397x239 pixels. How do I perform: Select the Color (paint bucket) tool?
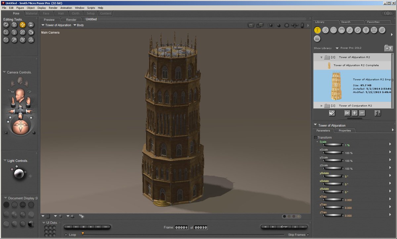point(31,32)
